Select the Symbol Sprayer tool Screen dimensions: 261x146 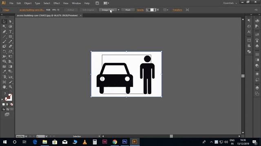click(x=4, y=77)
